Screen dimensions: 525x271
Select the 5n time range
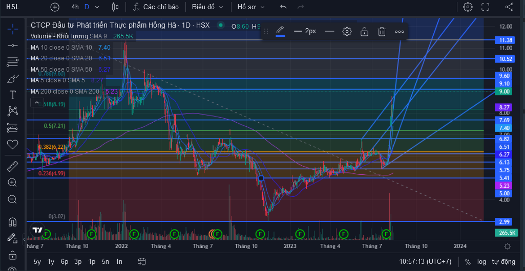(106, 261)
